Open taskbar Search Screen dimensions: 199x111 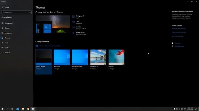click(7, 109)
